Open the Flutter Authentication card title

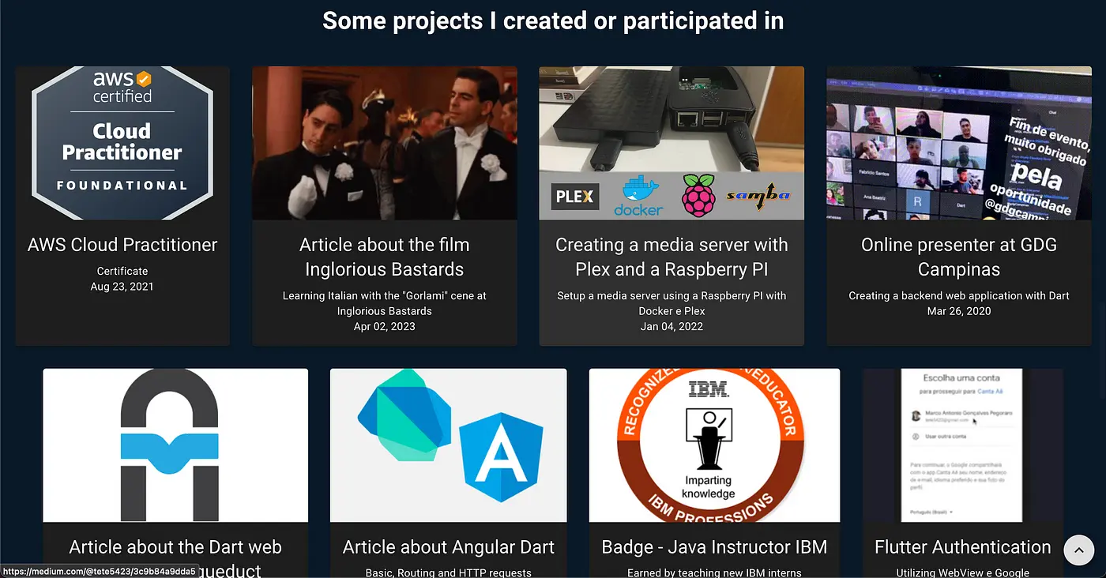963,547
